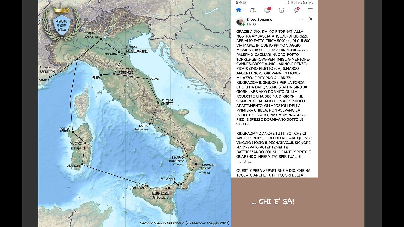
Task: Click the CAGLIARI label on the map
Action: coord(74,166)
